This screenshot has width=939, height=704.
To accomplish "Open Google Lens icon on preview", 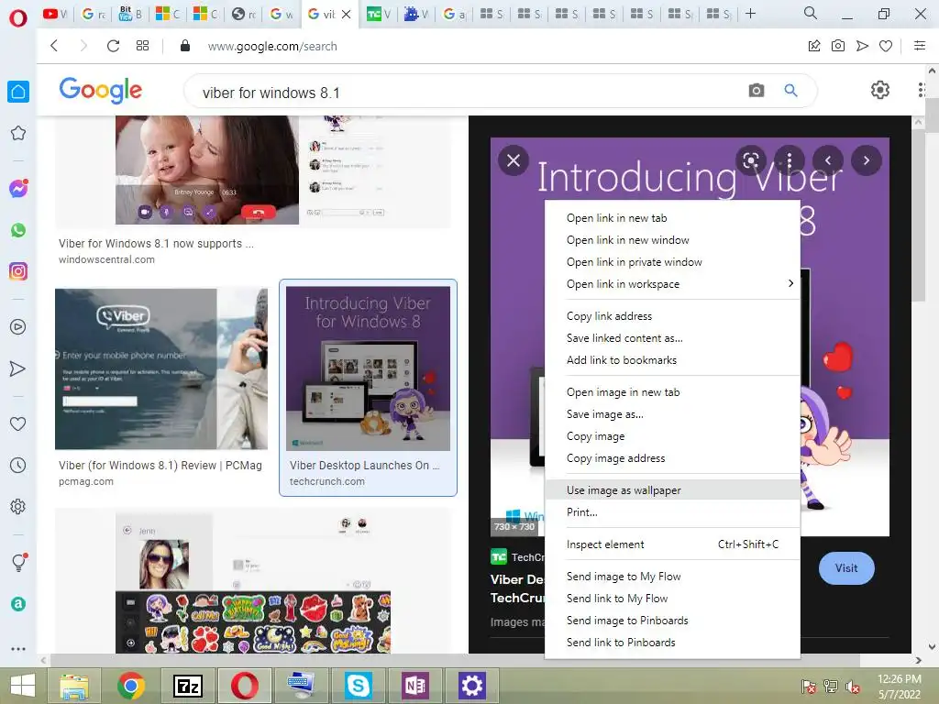I will [x=751, y=160].
